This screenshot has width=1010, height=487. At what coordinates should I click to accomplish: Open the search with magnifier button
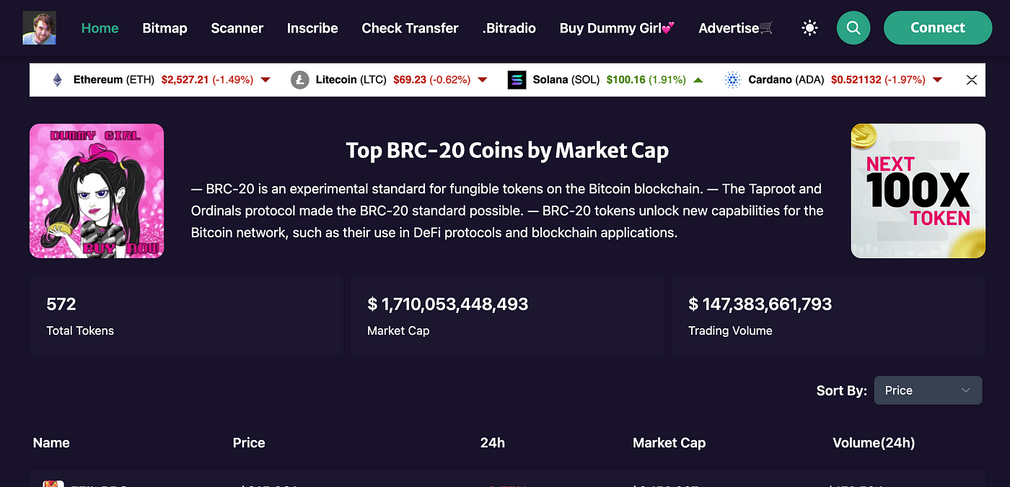click(x=853, y=28)
